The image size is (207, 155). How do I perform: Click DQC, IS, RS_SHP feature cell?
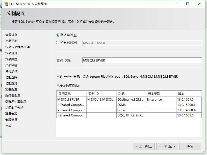tap(131, 115)
